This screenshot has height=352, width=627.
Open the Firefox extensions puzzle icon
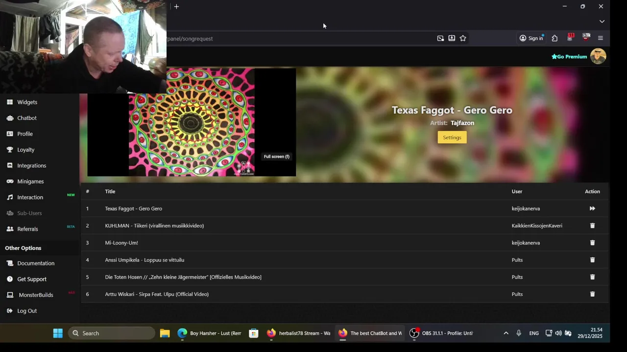(x=555, y=38)
